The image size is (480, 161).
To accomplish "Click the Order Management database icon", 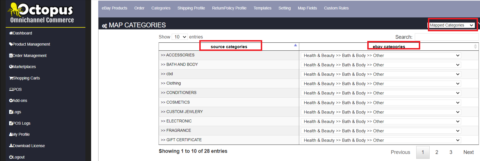I will tap(11, 55).
